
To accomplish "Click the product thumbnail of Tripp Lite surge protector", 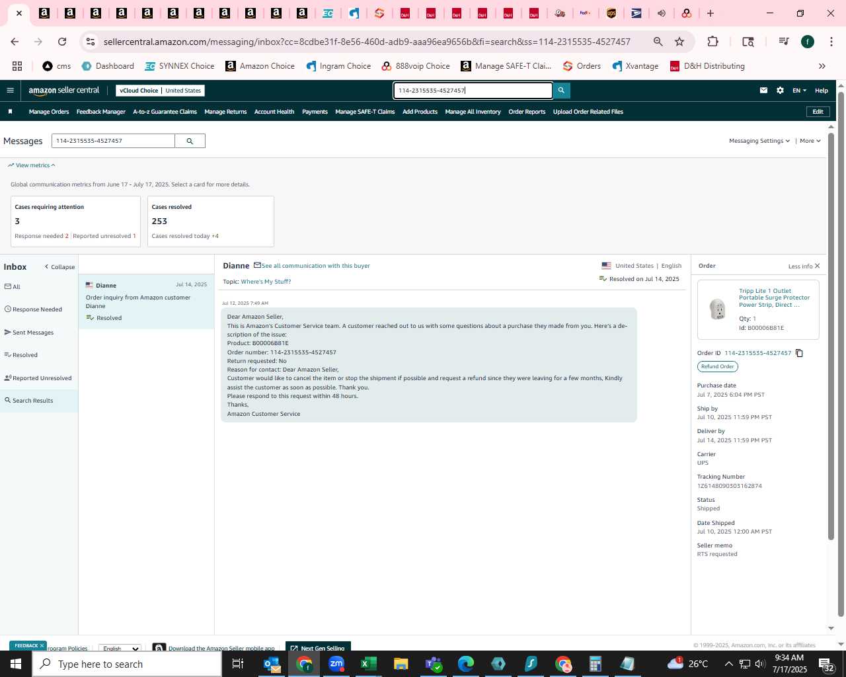I will pyautogui.click(x=717, y=309).
